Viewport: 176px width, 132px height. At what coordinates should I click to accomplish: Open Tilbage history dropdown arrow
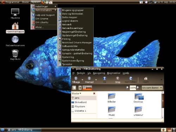tap(82, 80)
